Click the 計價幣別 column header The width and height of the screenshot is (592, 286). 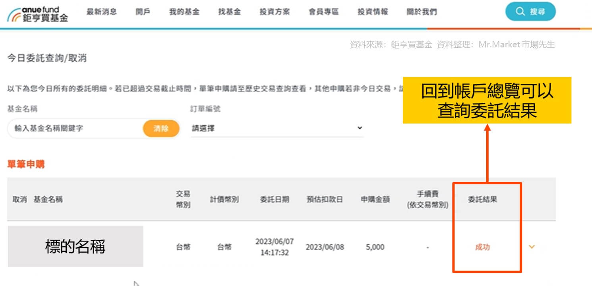(x=224, y=199)
